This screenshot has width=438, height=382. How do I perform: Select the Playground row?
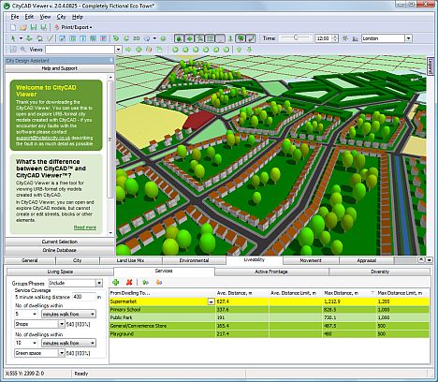tap(270, 334)
